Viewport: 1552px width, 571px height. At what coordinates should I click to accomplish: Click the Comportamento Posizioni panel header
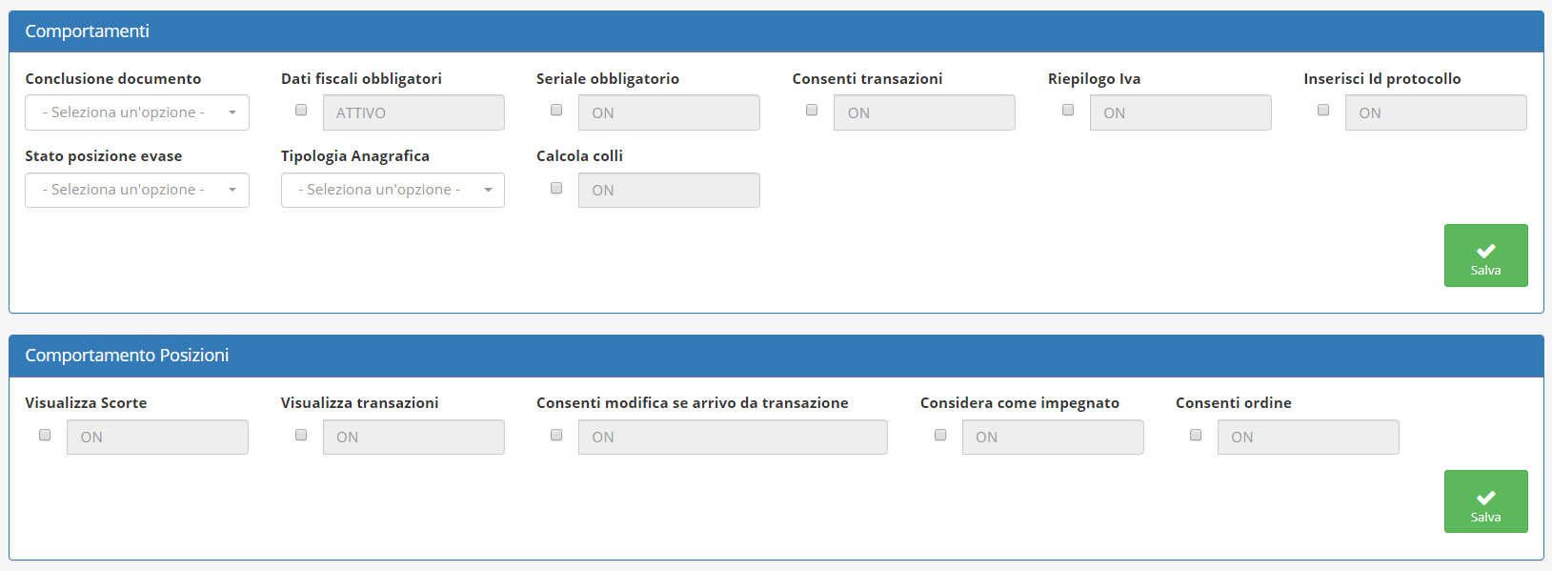776,356
